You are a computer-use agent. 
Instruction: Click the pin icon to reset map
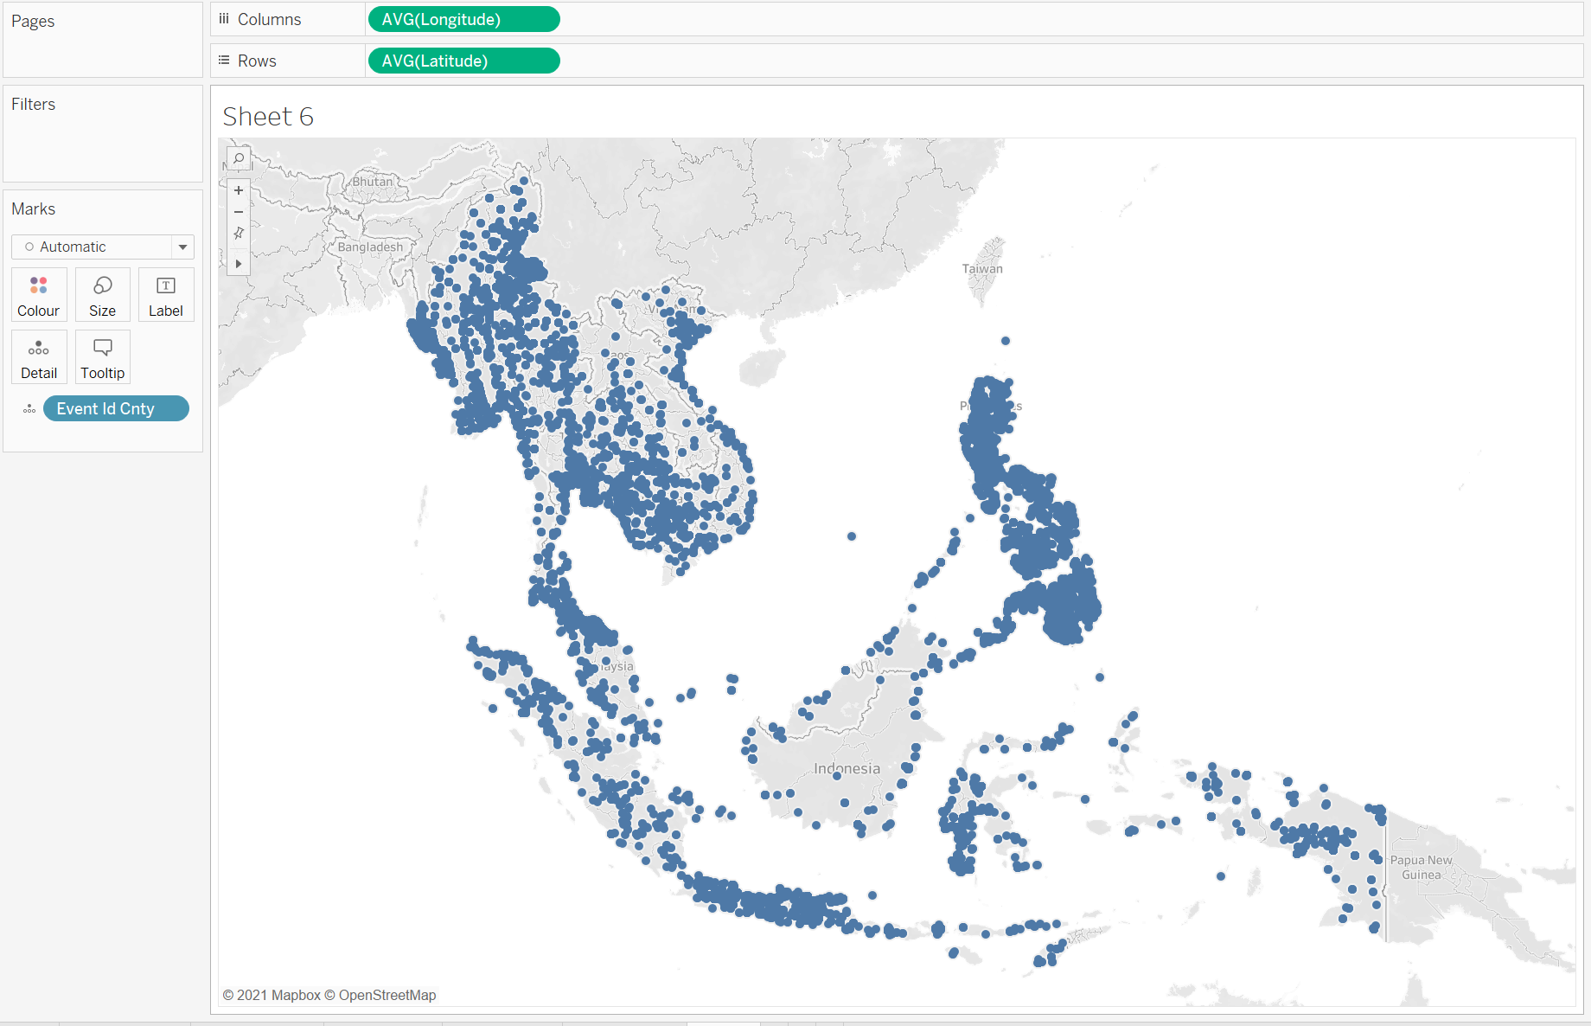coord(239,234)
